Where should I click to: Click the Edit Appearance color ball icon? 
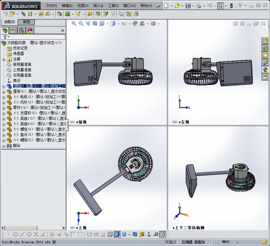[x=135, y=23]
